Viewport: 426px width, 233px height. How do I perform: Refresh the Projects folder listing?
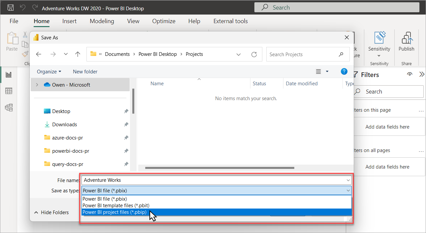pyautogui.click(x=254, y=54)
